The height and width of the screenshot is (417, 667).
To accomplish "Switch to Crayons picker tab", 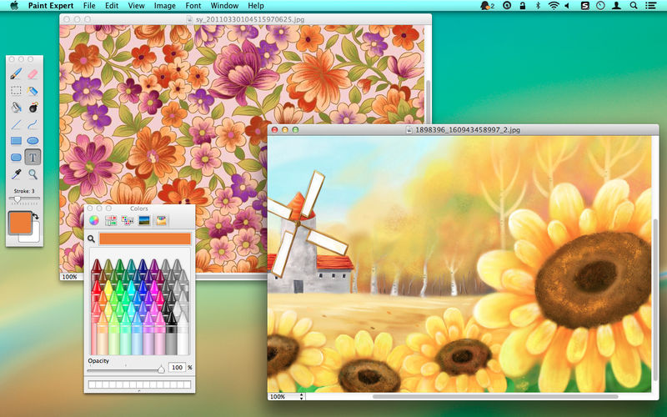I will [x=161, y=220].
